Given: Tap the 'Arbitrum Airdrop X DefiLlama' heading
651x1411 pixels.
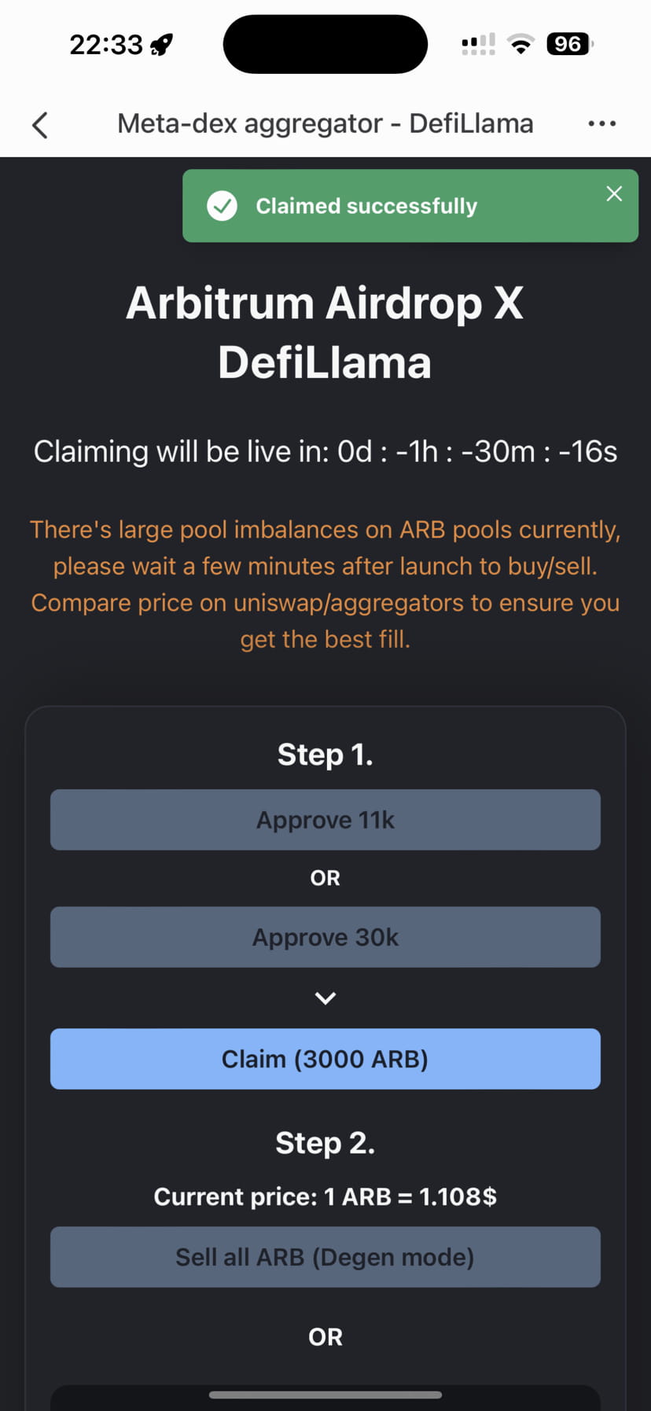Looking at the screenshot, I should (x=325, y=333).
